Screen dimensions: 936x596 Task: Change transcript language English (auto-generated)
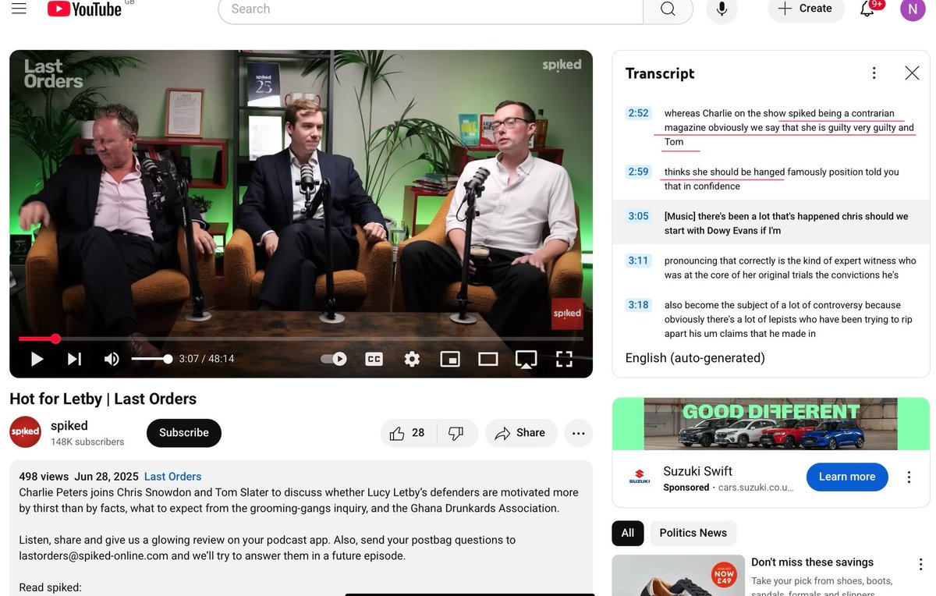click(x=695, y=358)
